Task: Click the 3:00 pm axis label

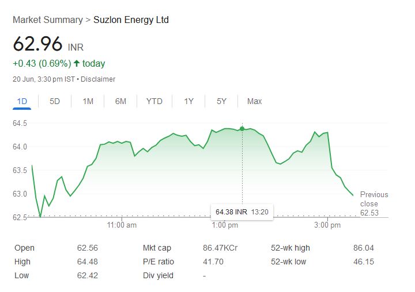Action: (x=327, y=225)
